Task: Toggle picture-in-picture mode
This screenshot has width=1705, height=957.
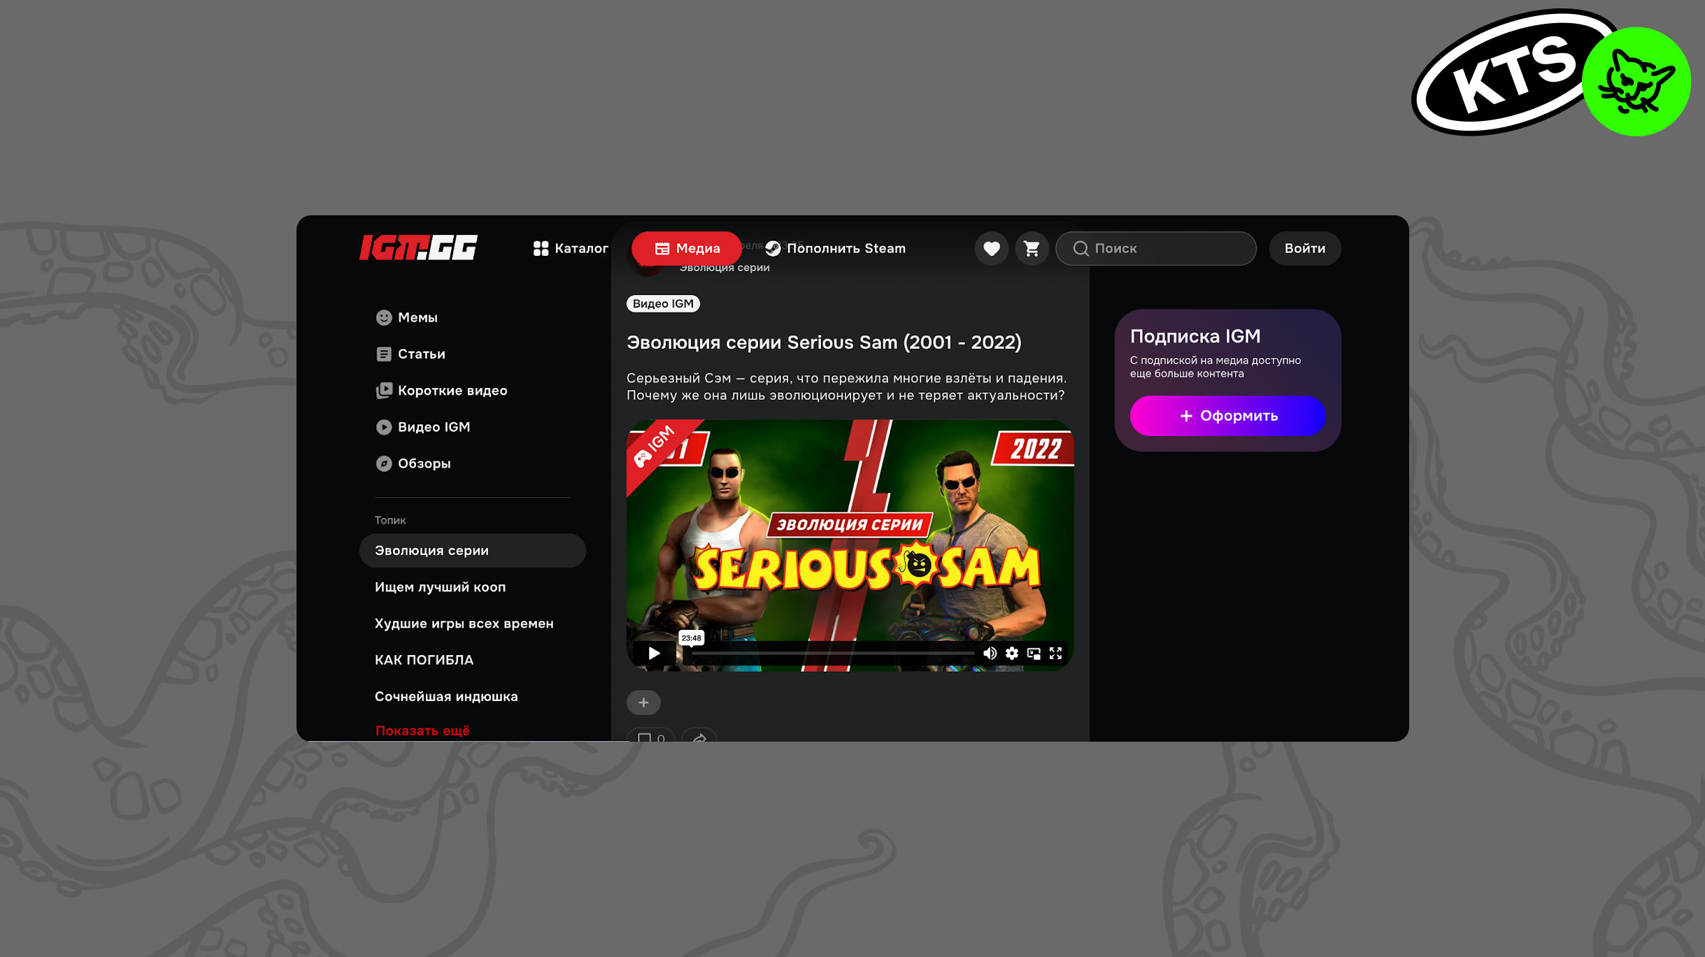Action: (x=1034, y=653)
